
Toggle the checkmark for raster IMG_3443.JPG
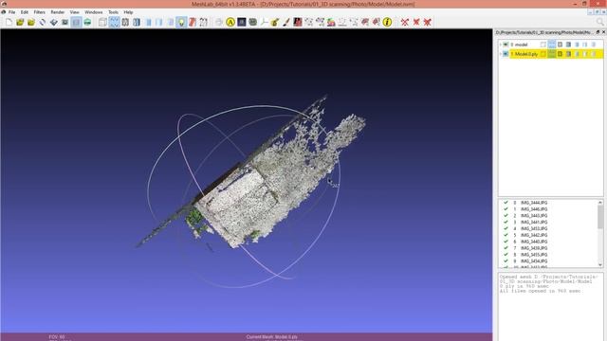[x=506, y=216]
